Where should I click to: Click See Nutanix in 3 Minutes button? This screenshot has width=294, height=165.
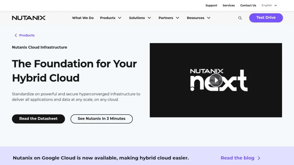[x=102, y=119]
